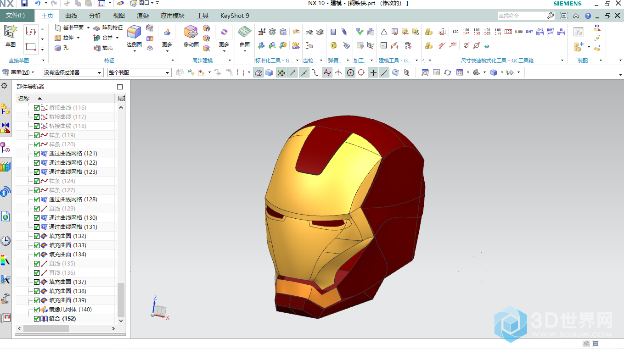Click the Datum Plane (基准平面) icon
This screenshot has height=349, width=624.
[58, 28]
